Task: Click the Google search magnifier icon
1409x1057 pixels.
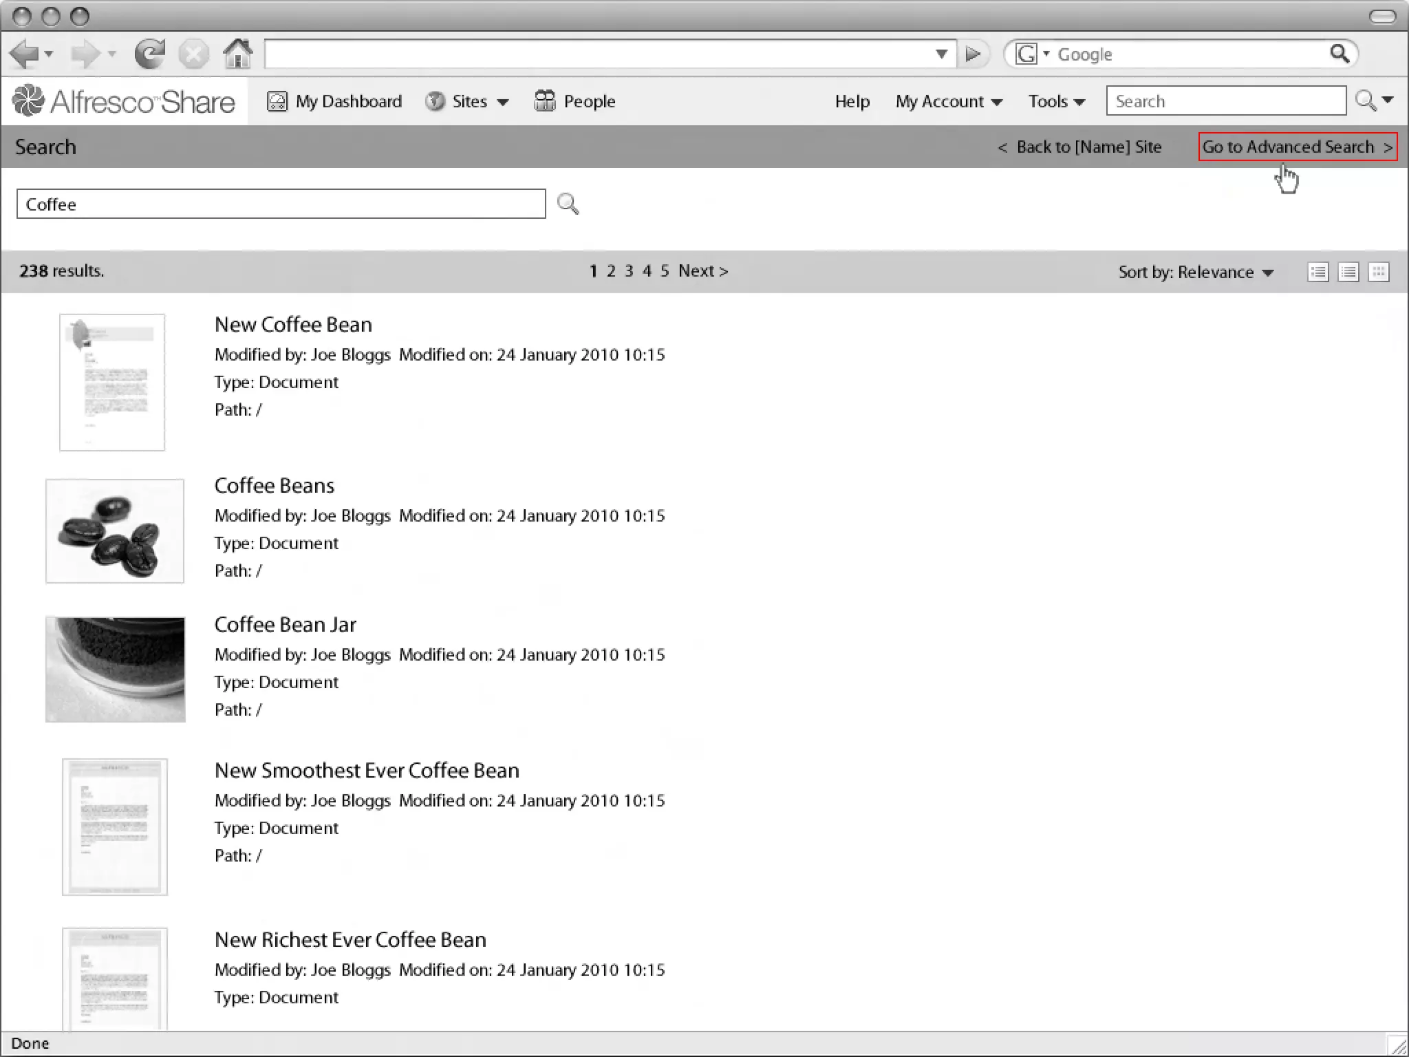Action: click(x=1339, y=54)
